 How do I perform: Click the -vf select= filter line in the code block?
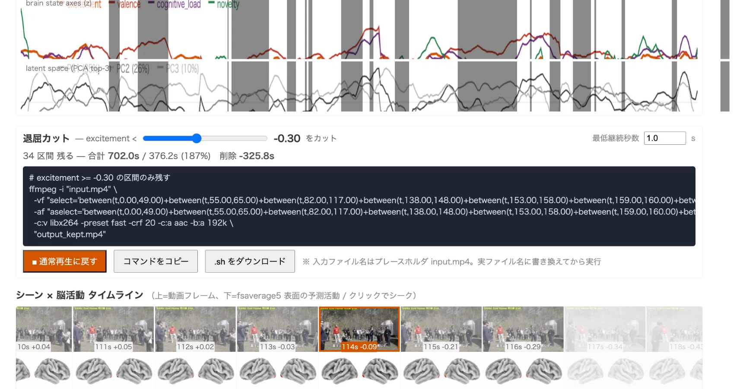coord(365,200)
